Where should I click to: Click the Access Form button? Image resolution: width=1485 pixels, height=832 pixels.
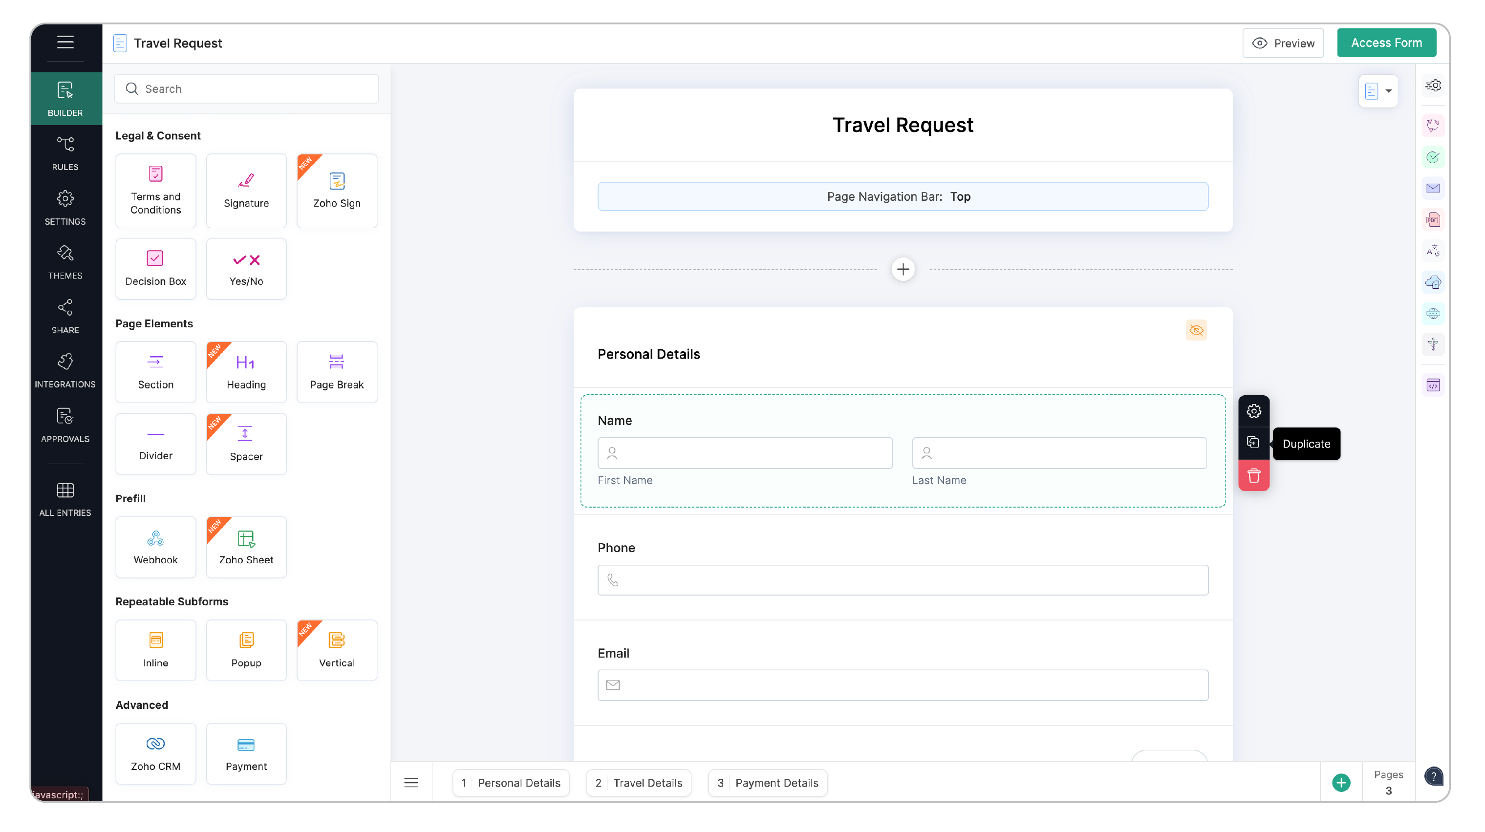click(x=1386, y=42)
